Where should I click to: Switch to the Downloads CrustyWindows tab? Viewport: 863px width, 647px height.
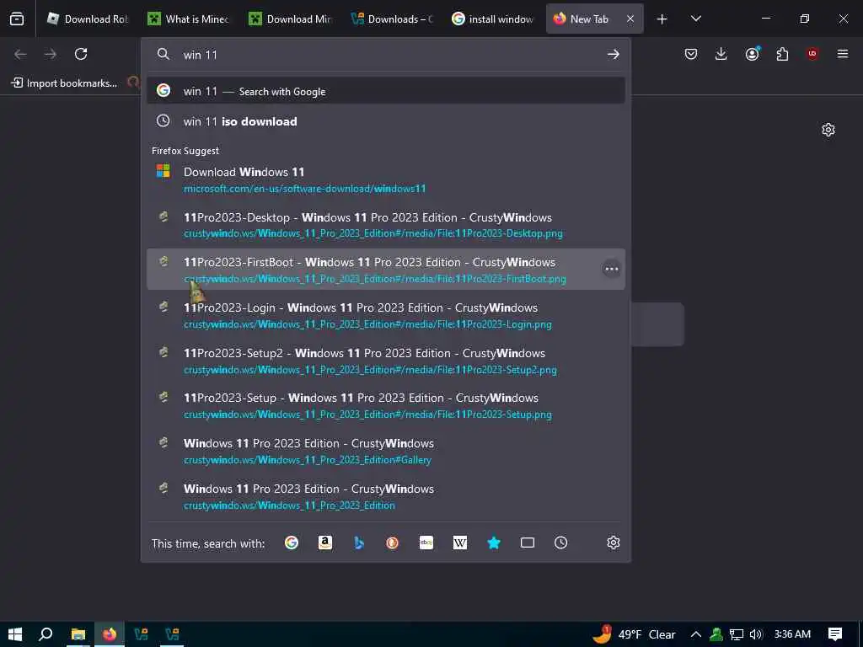(391, 19)
